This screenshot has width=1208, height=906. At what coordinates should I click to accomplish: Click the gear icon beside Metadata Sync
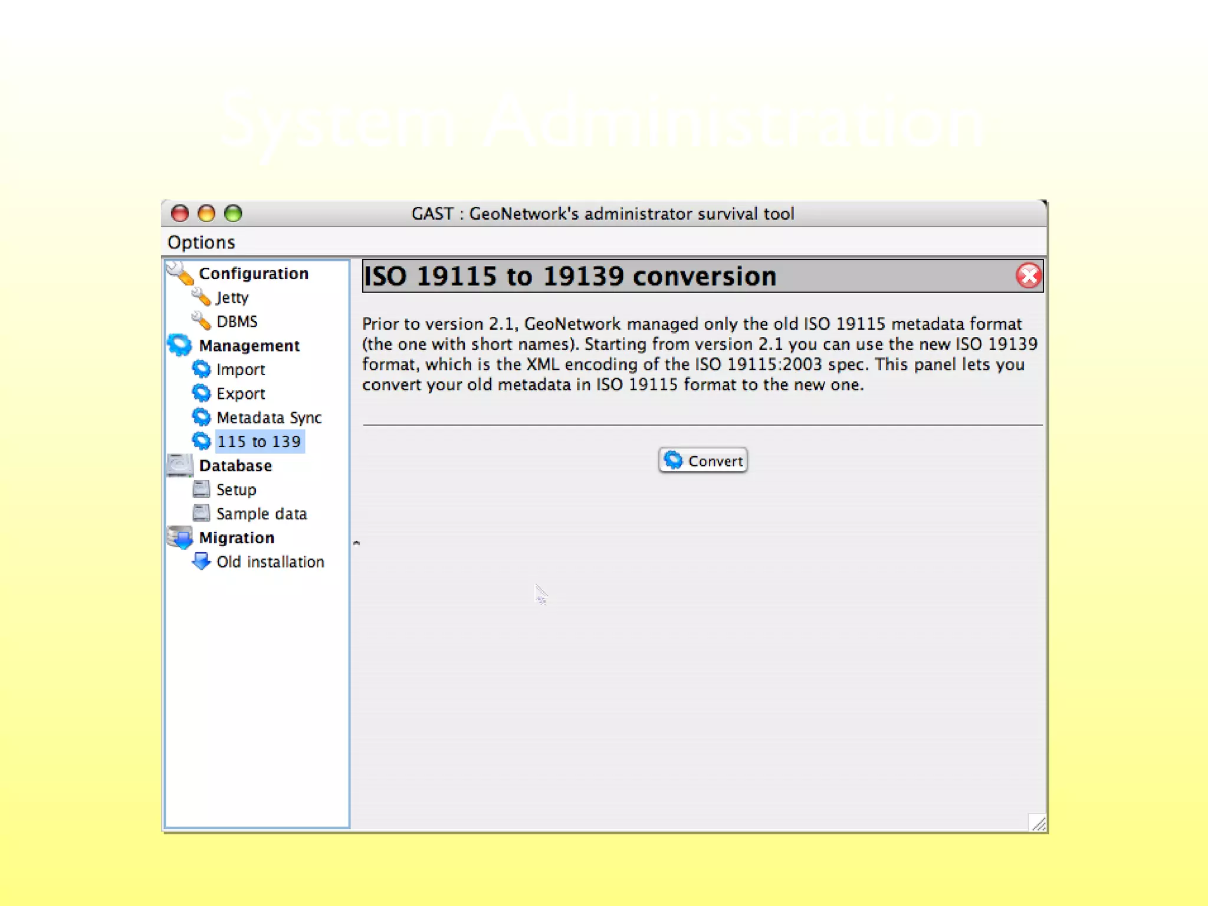[x=201, y=417]
